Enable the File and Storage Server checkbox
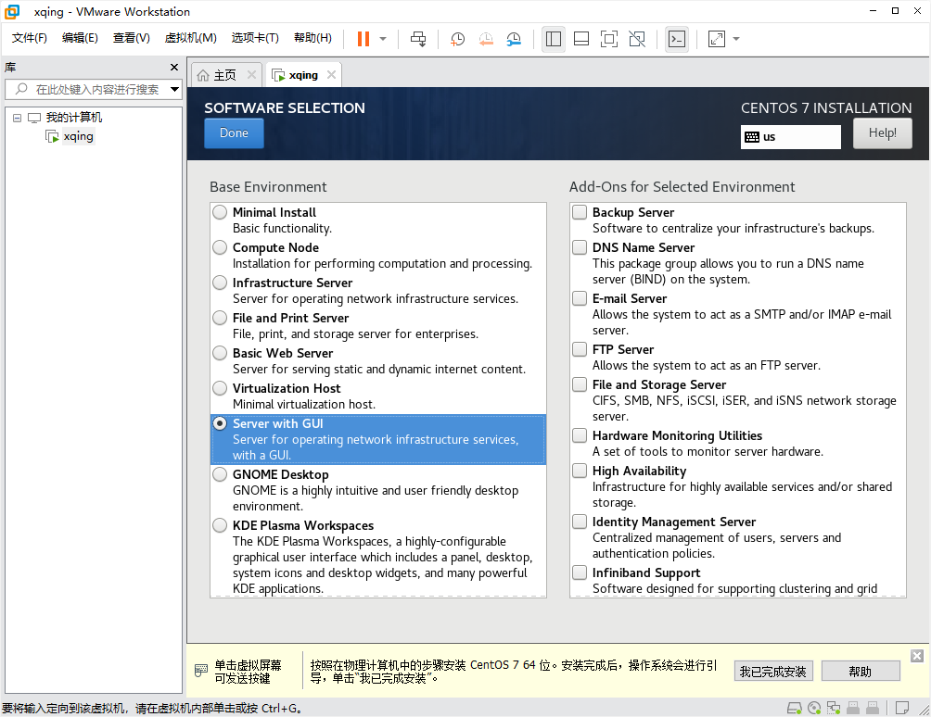Image resolution: width=931 pixels, height=717 pixels. click(580, 384)
